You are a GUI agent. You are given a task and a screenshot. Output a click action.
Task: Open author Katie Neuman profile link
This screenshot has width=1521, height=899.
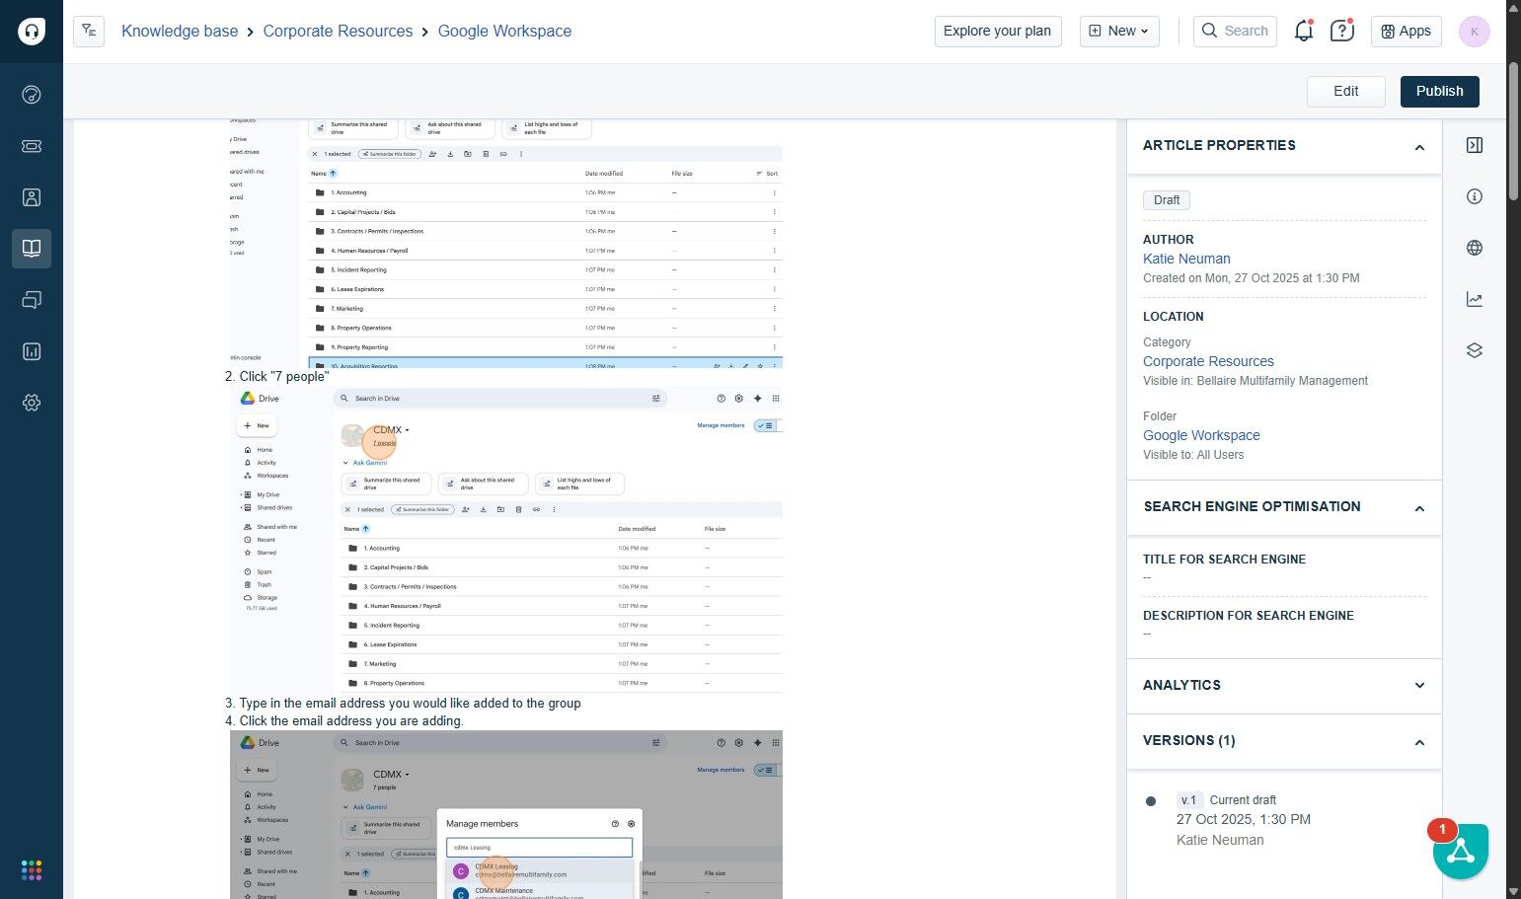point(1186,259)
